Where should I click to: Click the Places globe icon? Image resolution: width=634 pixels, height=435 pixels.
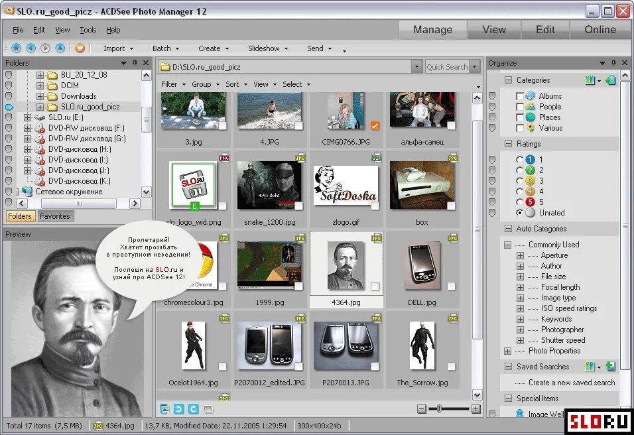click(531, 117)
